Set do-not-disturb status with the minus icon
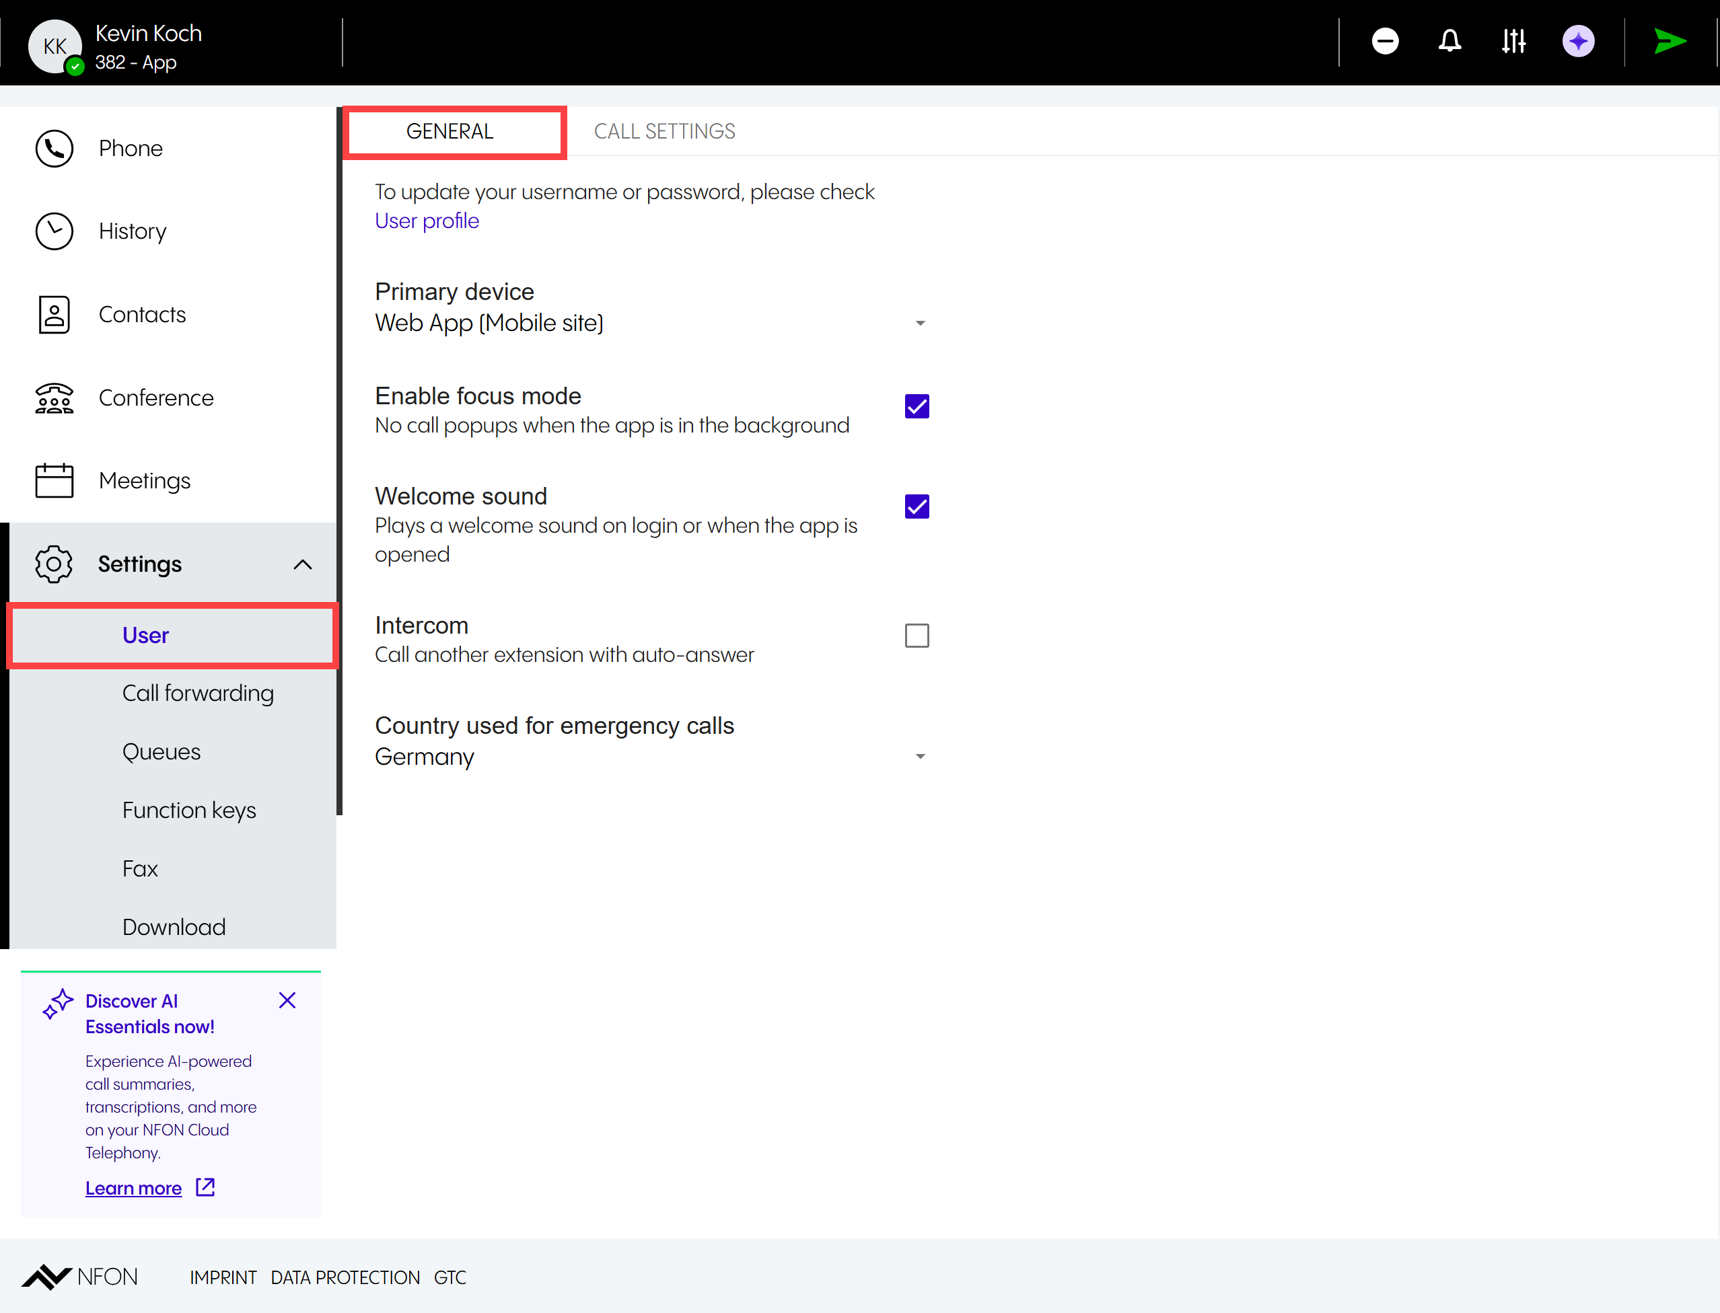Image resolution: width=1720 pixels, height=1313 pixels. [1385, 40]
